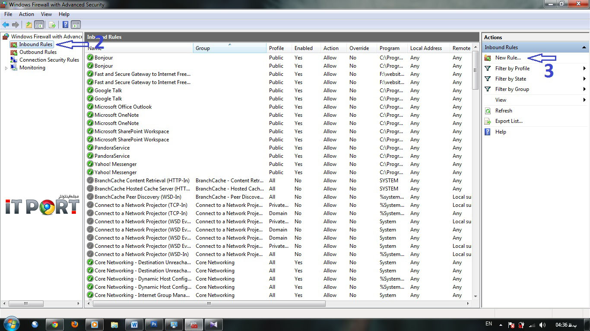Select the Microsoft Office Outlook rule
The image size is (590, 331).
[123, 107]
